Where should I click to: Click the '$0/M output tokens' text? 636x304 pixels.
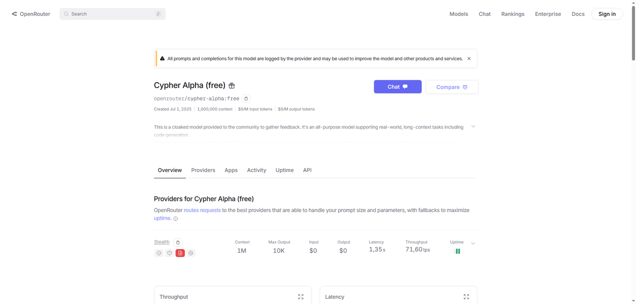(296, 109)
